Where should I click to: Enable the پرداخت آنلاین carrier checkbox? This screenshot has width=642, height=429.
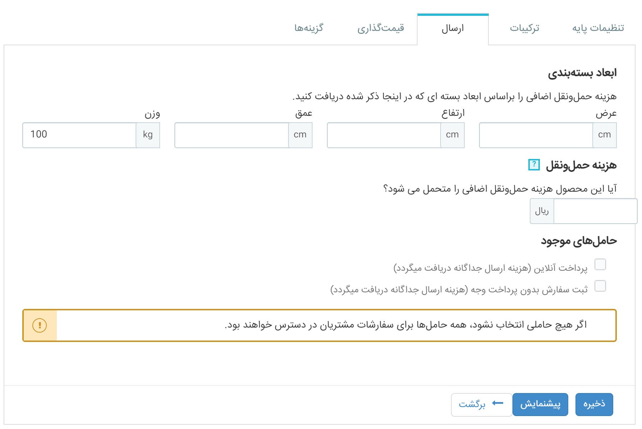click(x=600, y=264)
